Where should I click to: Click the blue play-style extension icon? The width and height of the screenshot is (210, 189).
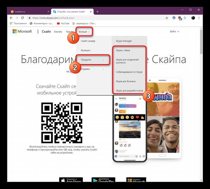(x=185, y=18)
